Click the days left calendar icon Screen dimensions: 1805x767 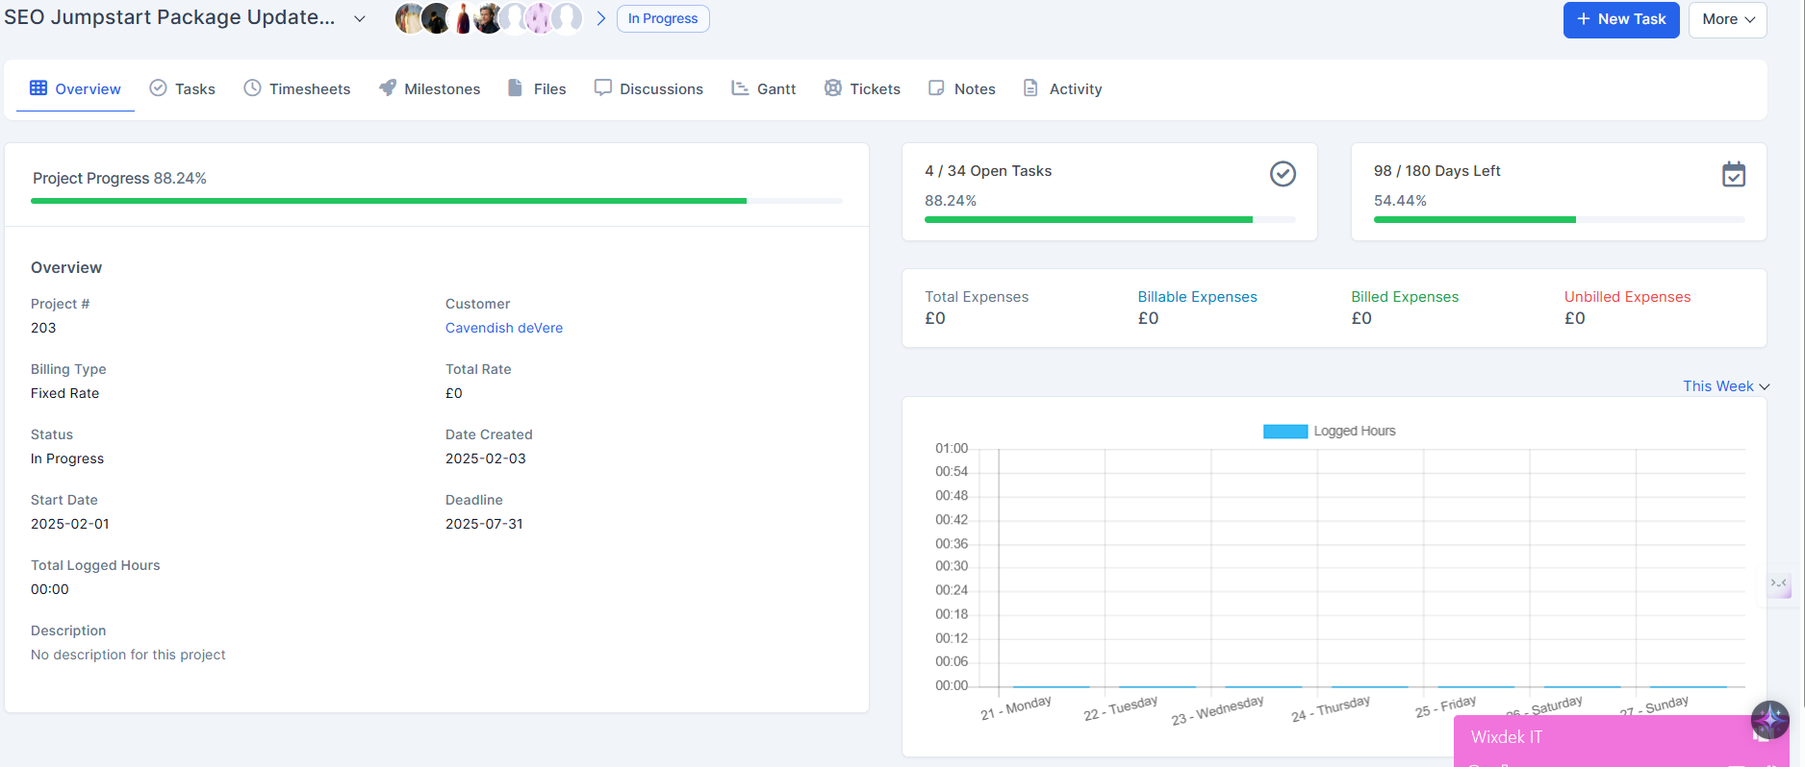tap(1733, 174)
